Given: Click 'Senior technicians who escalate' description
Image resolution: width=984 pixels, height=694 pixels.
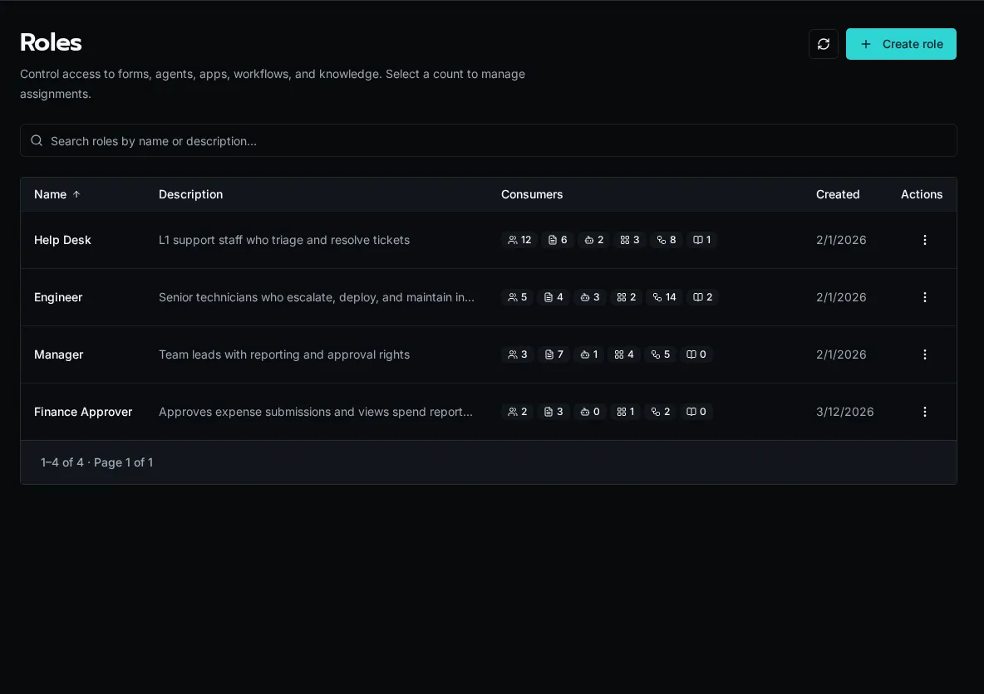Looking at the screenshot, I should point(317,297).
